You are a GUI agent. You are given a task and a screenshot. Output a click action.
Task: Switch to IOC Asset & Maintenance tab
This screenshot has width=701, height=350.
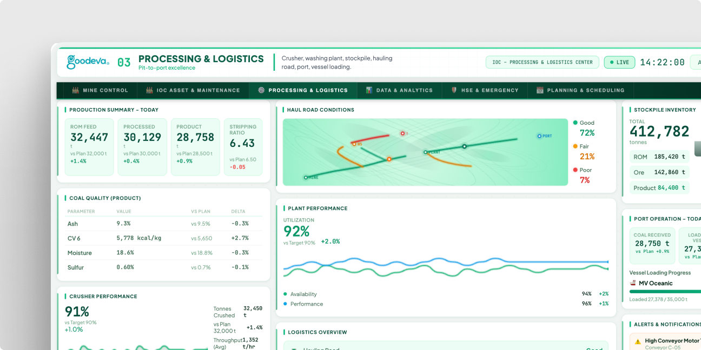tap(193, 90)
